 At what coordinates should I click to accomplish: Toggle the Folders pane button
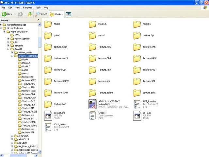click(56, 14)
